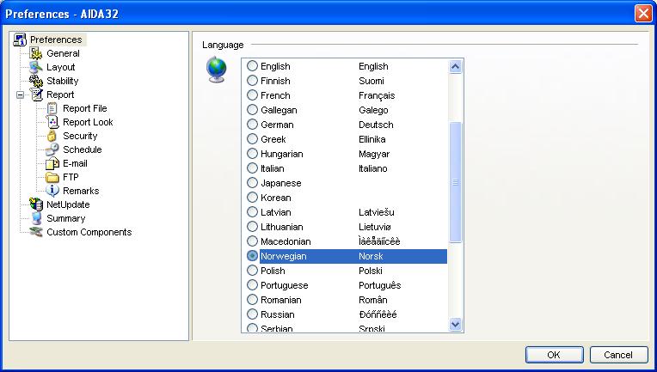Discard changes with the Cancel button
The width and height of the screenshot is (657, 372).
tap(618, 355)
